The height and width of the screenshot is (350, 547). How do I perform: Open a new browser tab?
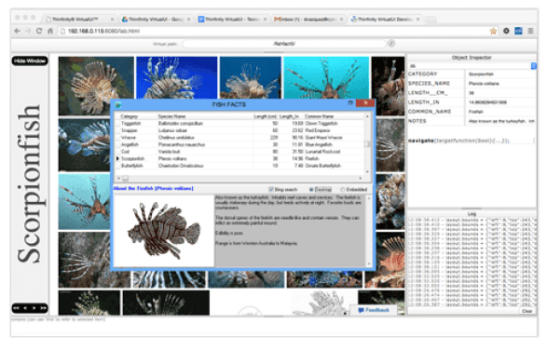click(x=431, y=20)
